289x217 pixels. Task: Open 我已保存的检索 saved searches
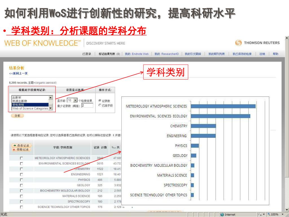click(x=242, y=54)
